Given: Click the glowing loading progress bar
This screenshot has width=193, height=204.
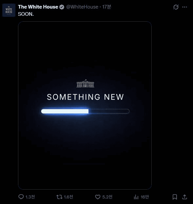Looking at the screenshot, I should pyautogui.click(x=85, y=111).
